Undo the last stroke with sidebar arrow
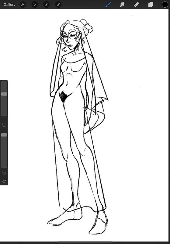Viewport: 170px width, 244px height. click(x=4, y=173)
